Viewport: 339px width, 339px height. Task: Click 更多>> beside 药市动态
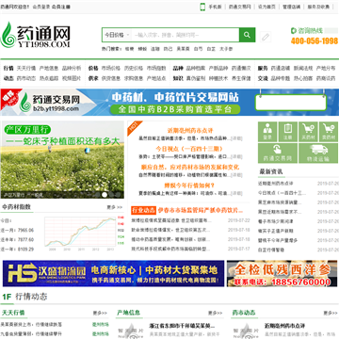coord(331,313)
